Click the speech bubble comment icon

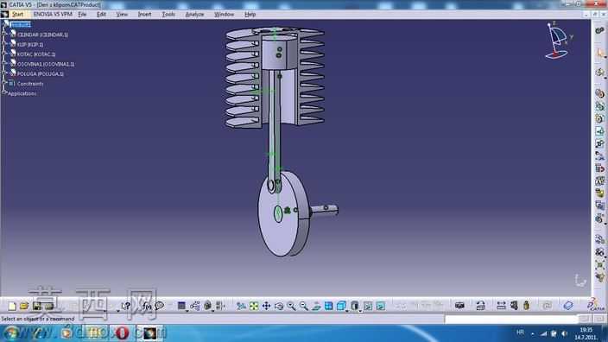pos(160,307)
